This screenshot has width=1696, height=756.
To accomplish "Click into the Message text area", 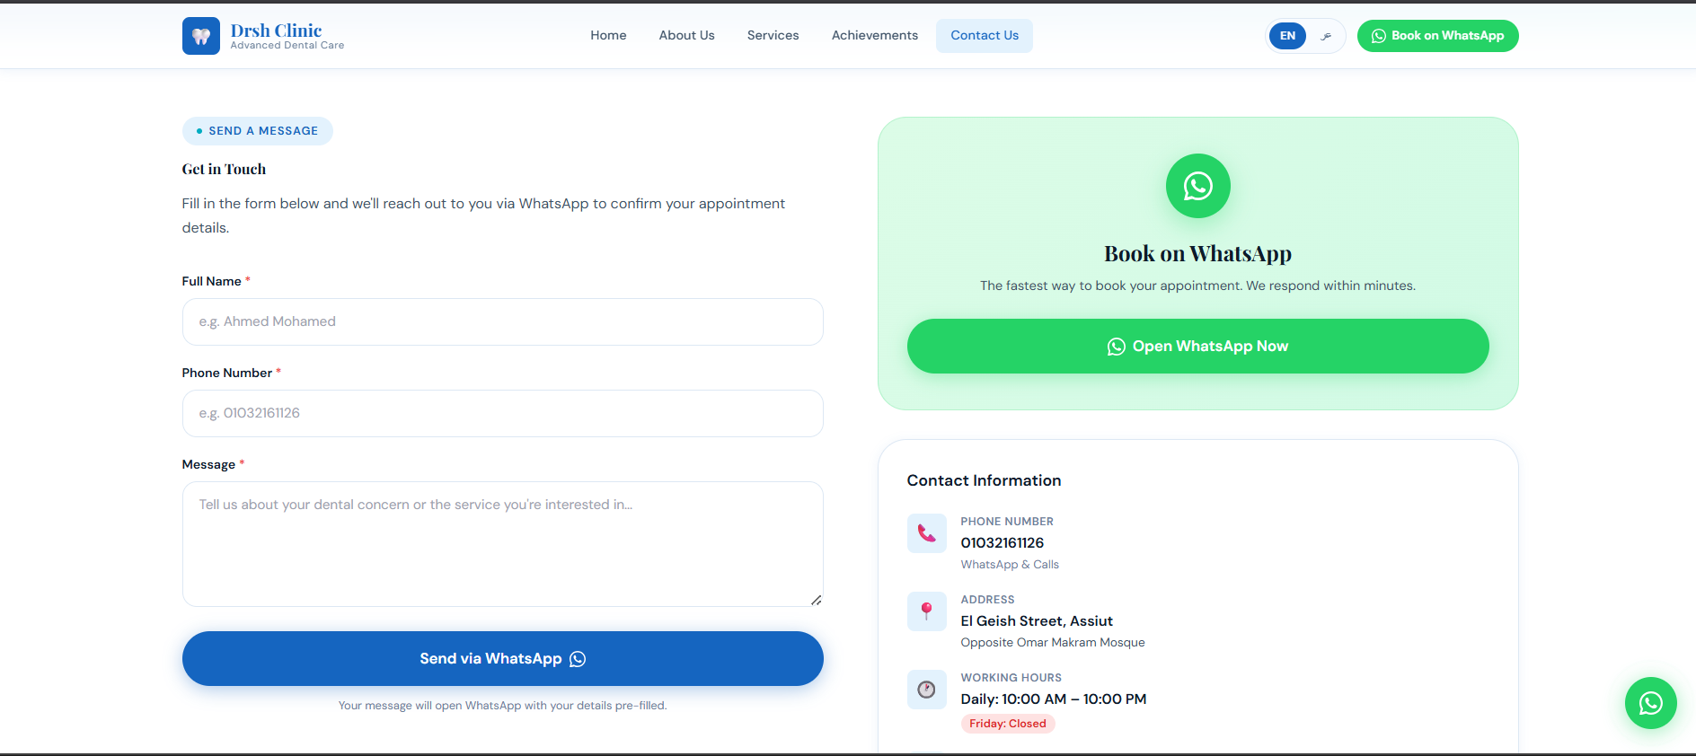I will [502, 544].
